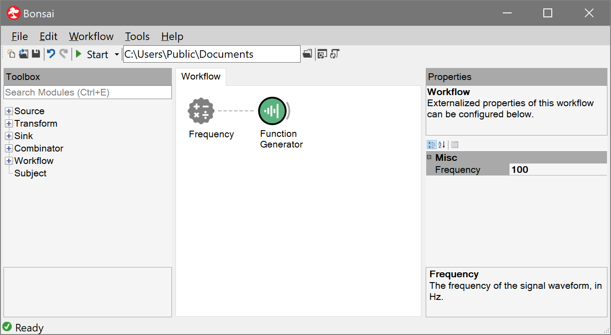Open the Edit menu

click(x=49, y=36)
